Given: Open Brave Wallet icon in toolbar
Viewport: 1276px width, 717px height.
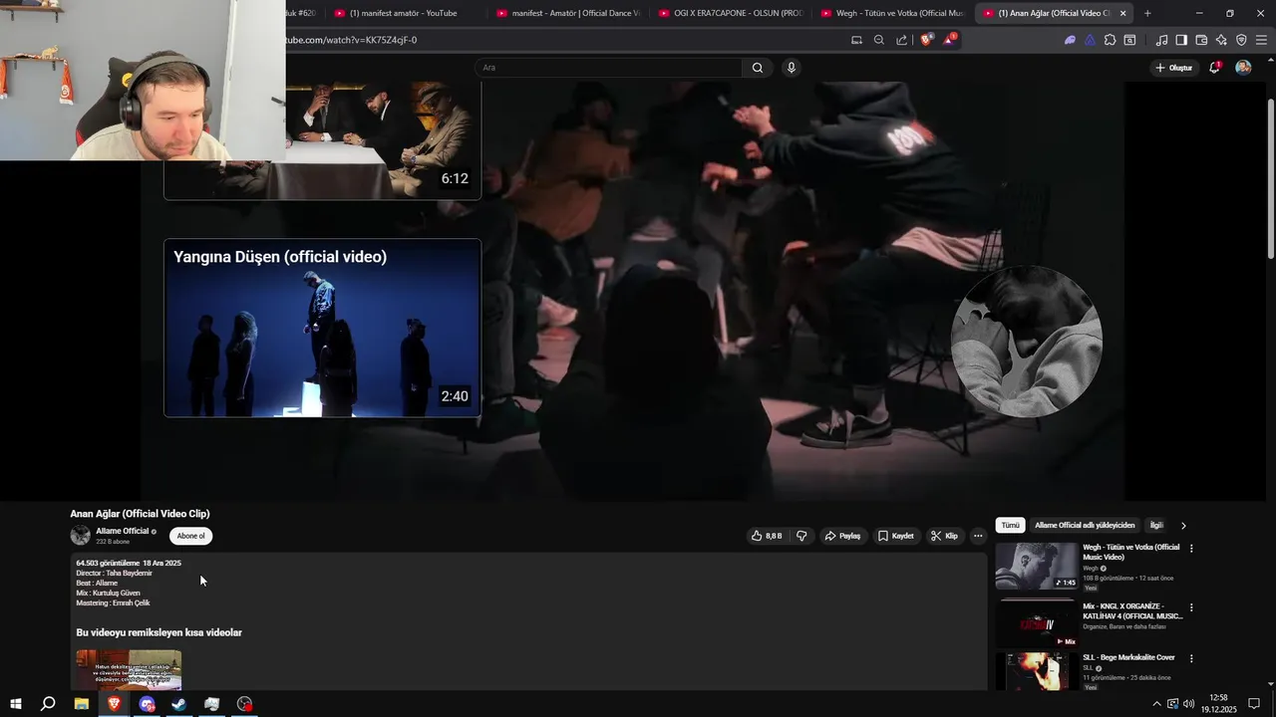Looking at the screenshot, I should 1201,40.
